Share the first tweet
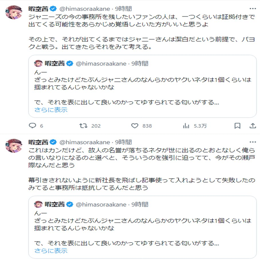Viewport: 260px width, 260px height. 253,126
